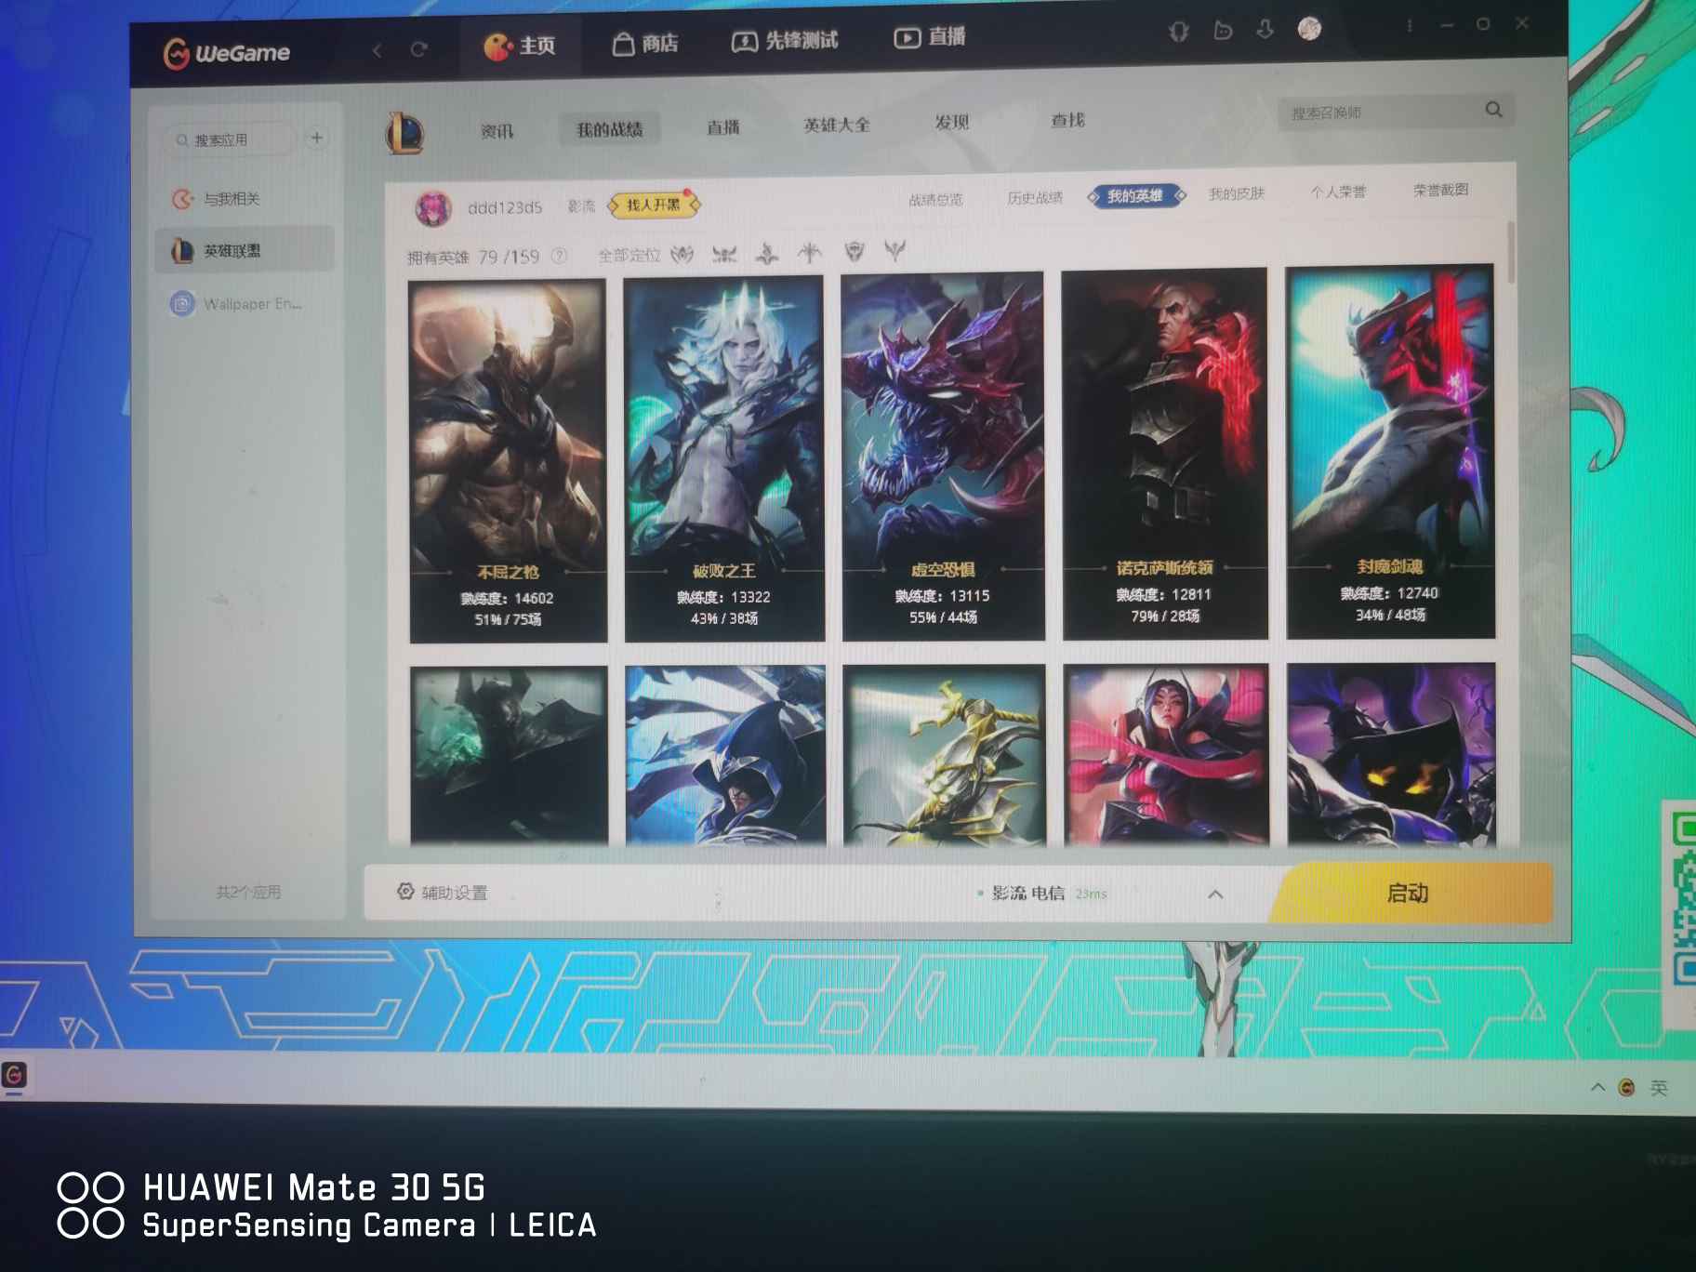This screenshot has width=1696, height=1272.
Task: Open the 诺克萨斯统领 hero card
Action: pyautogui.click(x=1164, y=455)
